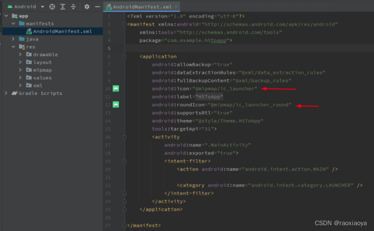The width and height of the screenshot is (374, 231).
Task: Click the "@mipmap/ic_launcher" value
Action: 224,89
